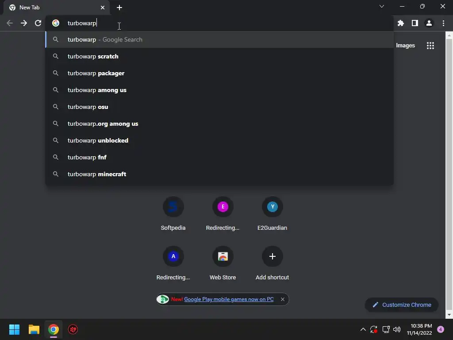Open the Windows Start menu
453x340 pixels.
point(14,329)
